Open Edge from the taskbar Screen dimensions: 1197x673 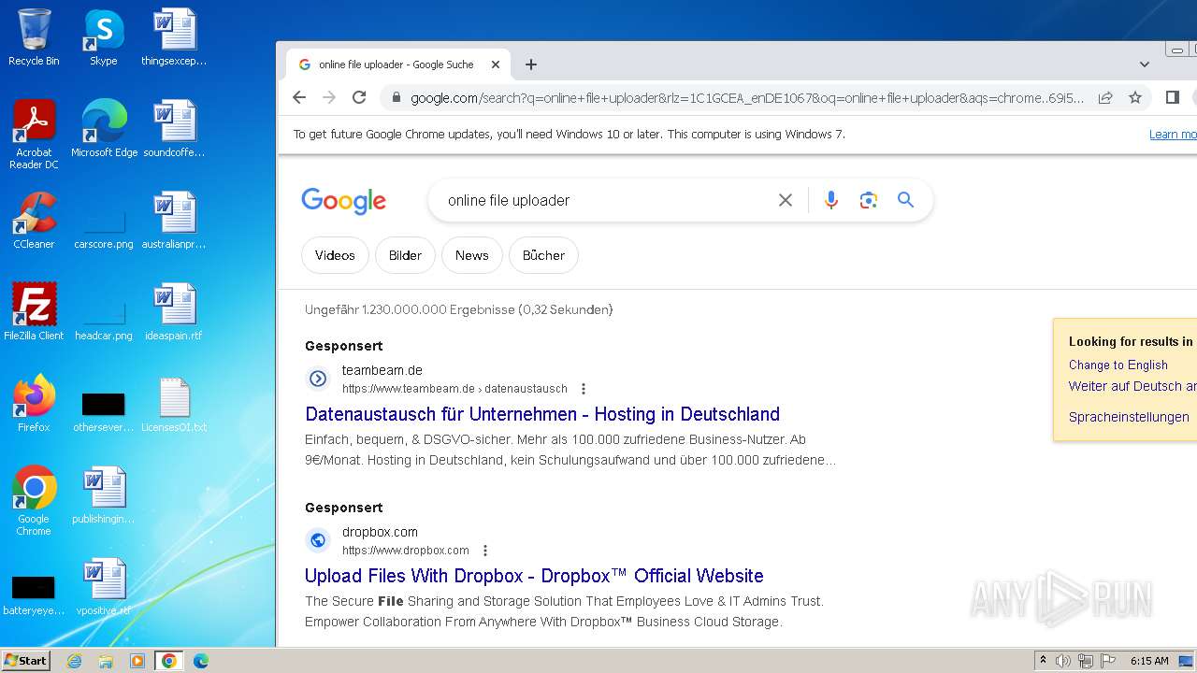coord(201,661)
